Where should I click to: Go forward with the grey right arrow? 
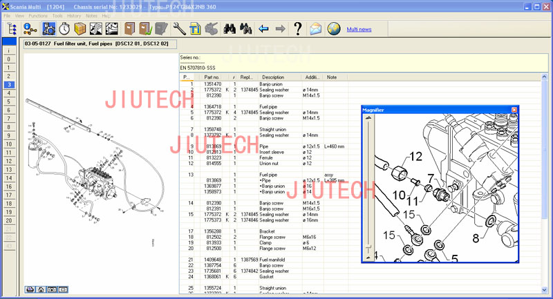281,29
